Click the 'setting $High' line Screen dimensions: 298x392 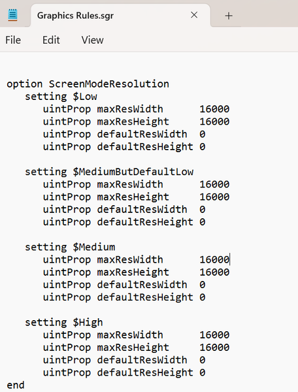64,322
